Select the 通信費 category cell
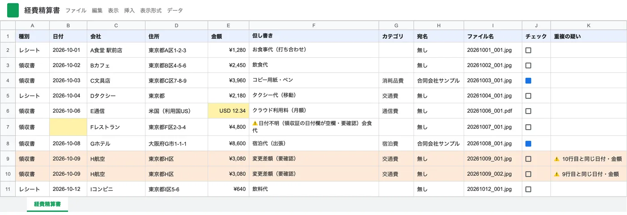This screenshot has width=627, height=215. coord(396,110)
